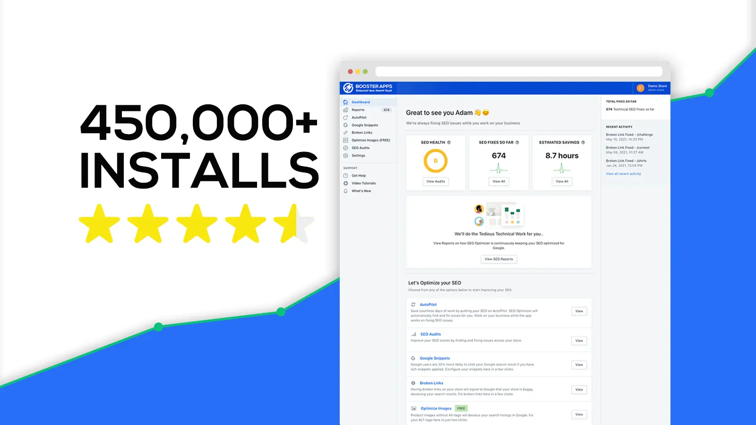The height and width of the screenshot is (425, 756).
Task: Open Settings using the gear icon
Action: pyautogui.click(x=345, y=155)
